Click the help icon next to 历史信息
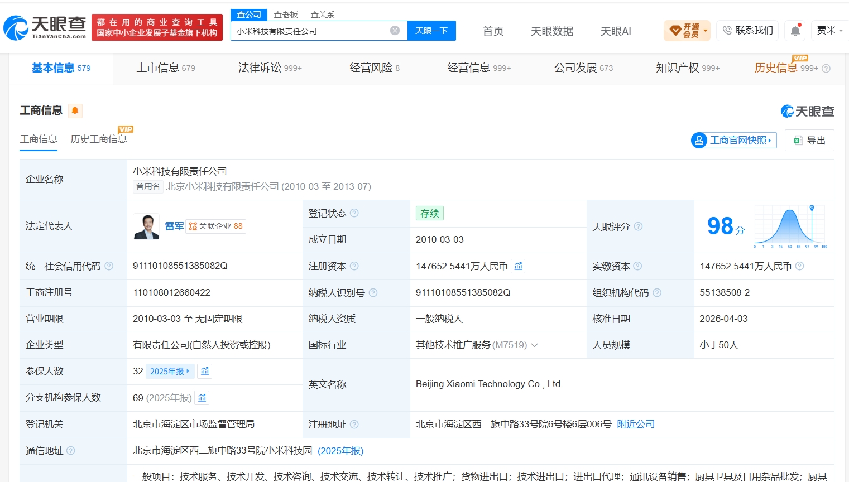The width and height of the screenshot is (849, 482). [826, 69]
